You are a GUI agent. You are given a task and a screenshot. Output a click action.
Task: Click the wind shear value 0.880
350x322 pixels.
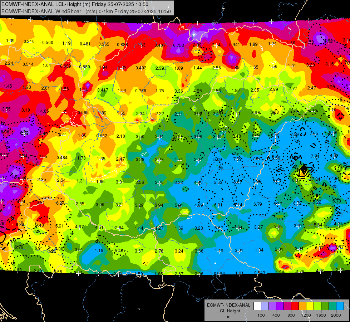click(x=85, y=67)
